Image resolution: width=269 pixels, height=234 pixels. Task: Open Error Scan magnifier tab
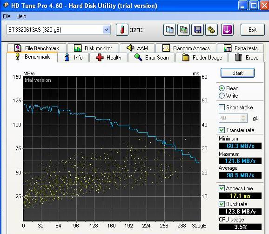pos(152,57)
